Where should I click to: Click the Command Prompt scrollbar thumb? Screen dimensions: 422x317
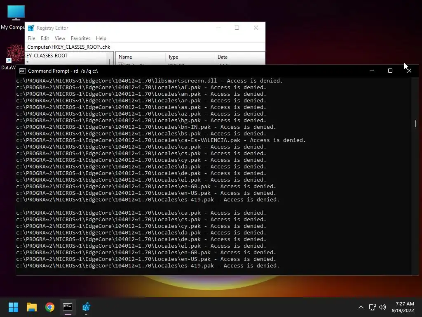(415, 123)
